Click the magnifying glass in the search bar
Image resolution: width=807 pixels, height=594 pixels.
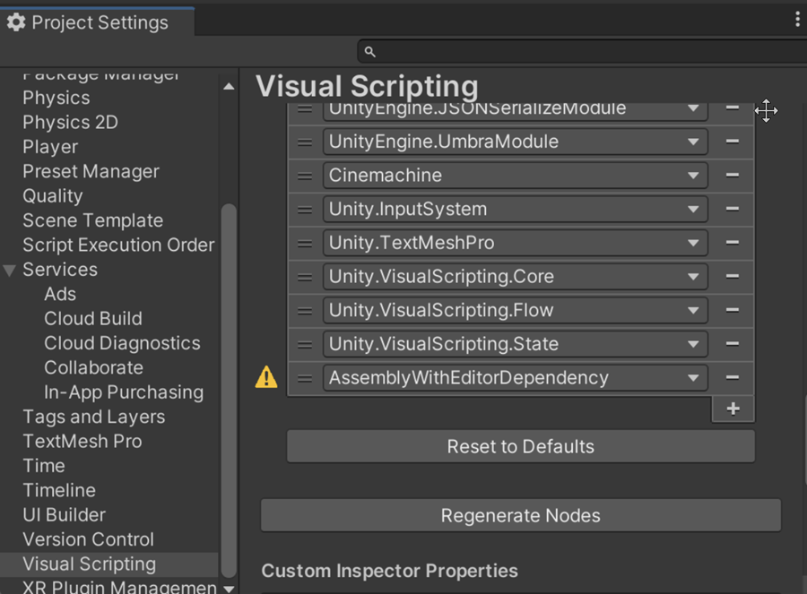point(369,51)
